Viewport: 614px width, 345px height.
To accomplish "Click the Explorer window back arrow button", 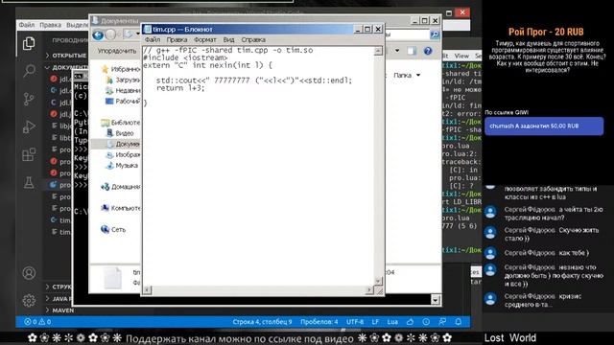I will [x=98, y=35].
